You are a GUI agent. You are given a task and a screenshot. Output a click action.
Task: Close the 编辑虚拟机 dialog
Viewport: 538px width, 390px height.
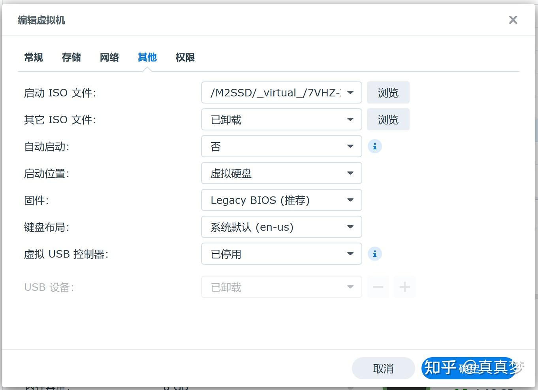[513, 20]
